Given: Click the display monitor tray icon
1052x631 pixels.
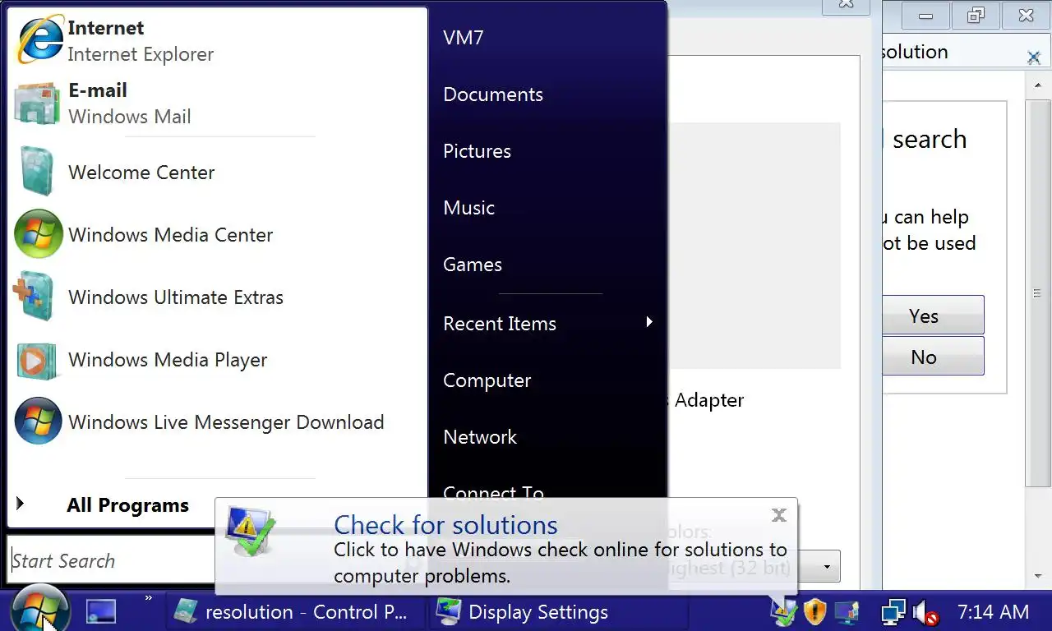Looking at the screenshot, I should 847,612.
